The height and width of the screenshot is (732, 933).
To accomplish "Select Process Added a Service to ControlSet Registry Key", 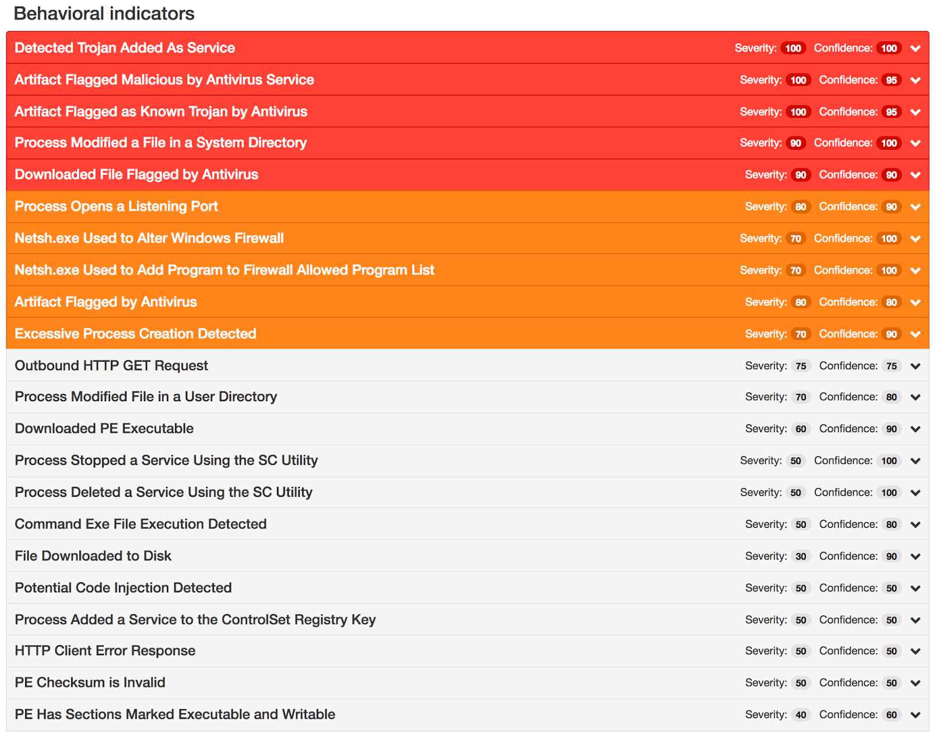I will click(195, 619).
